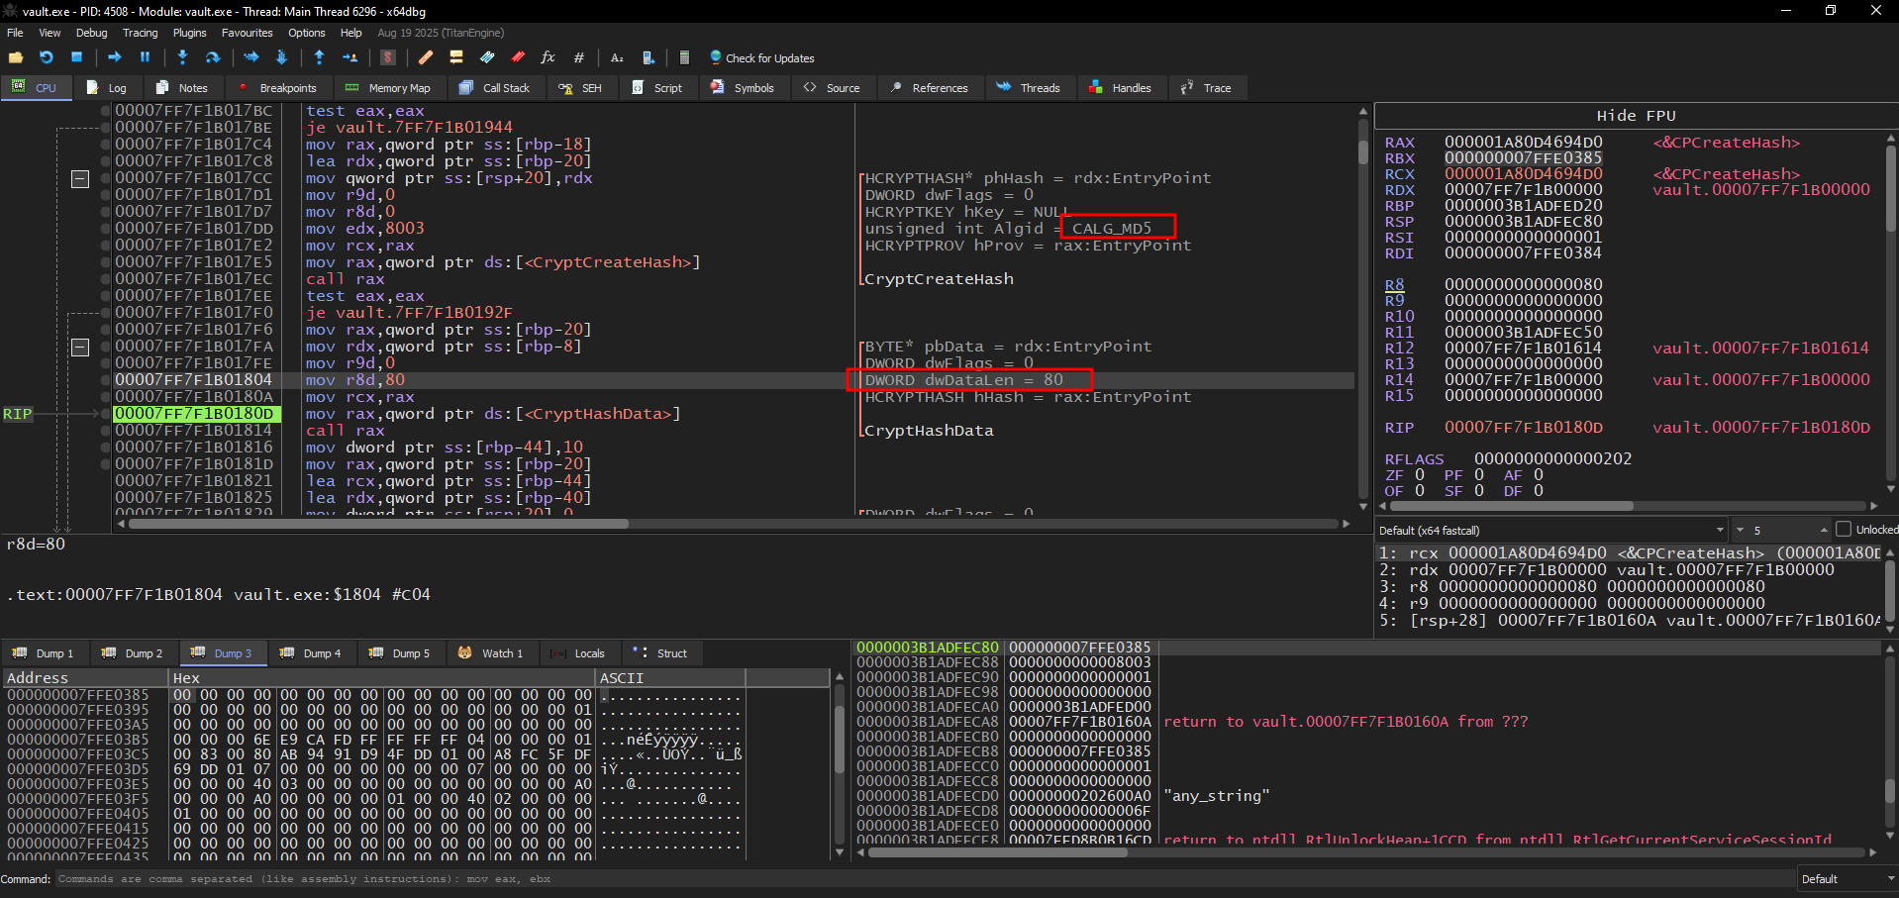The image size is (1899, 898).
Task: Click the registers panel horizontal scrollbar
Action: click(x=1510, y=506)
